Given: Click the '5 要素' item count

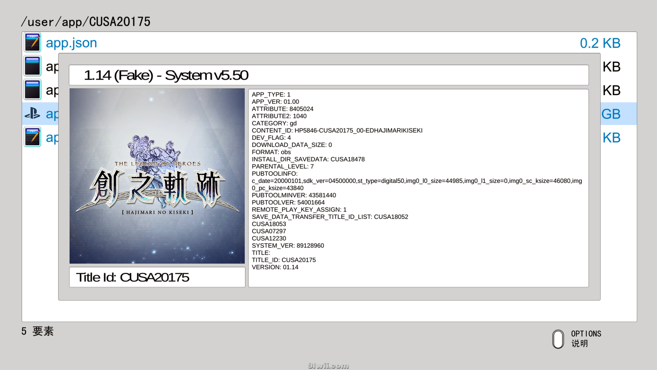Looking at the screenshot, I should pos(37,331).
